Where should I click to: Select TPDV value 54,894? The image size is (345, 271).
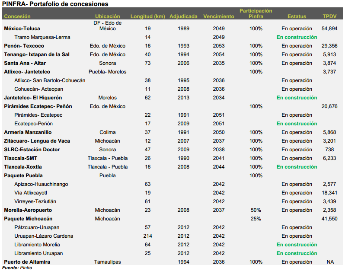click(329, 29)
